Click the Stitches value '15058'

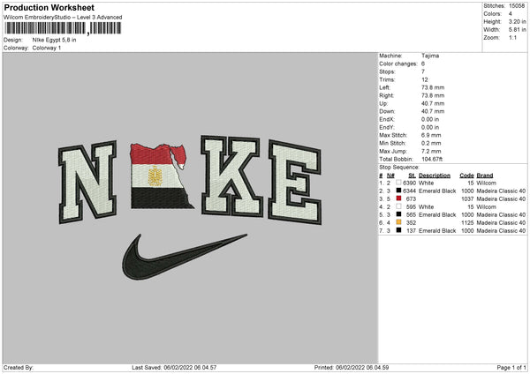click(x=517, y=6)
